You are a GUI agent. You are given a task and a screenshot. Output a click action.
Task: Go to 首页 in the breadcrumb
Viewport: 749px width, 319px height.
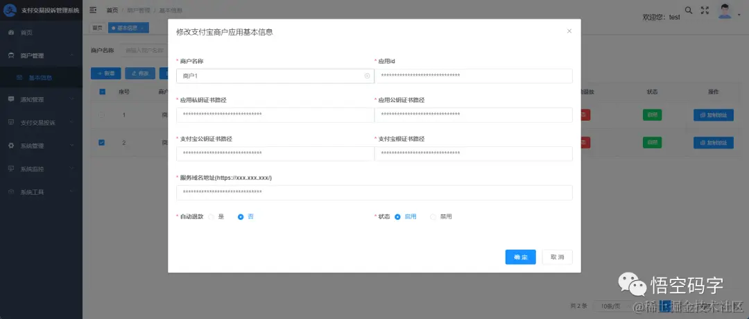[x=112, y=10]
